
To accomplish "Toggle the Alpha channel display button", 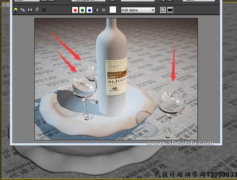I will coord(96,10).
